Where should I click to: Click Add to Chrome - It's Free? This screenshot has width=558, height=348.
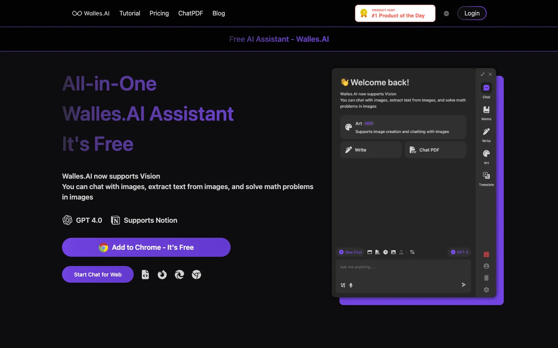point(146,247)
